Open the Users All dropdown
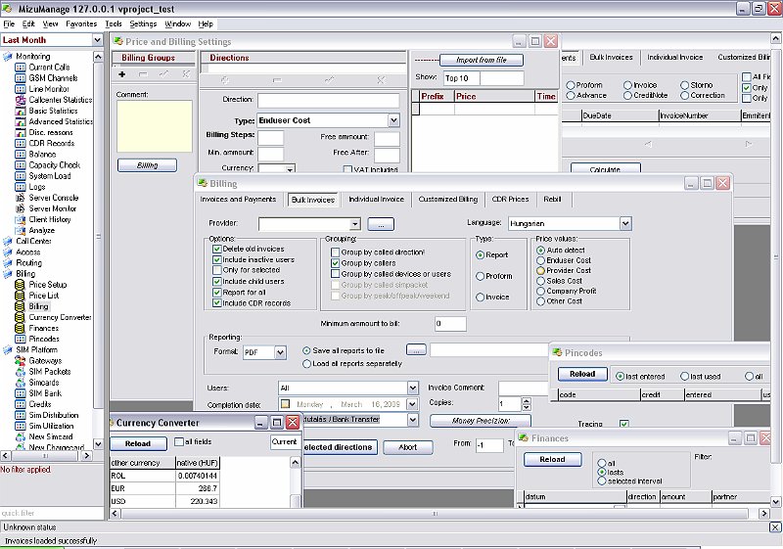The width and height of the screenshot is (783, 549). point(412,389)
